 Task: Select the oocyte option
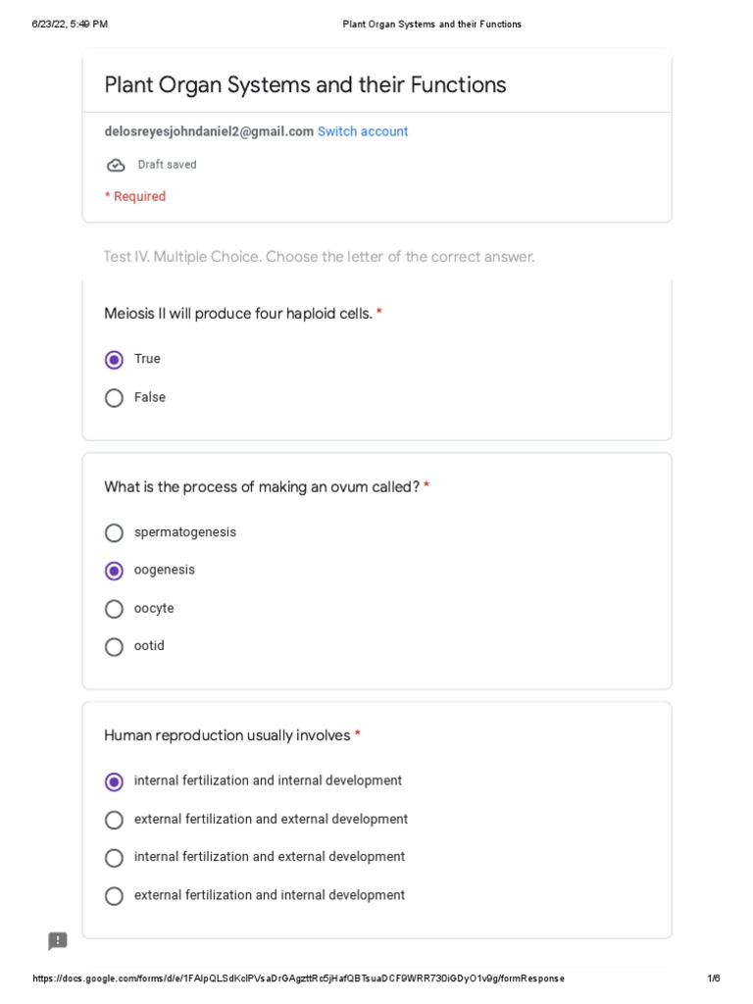click(x=115, y=609)
